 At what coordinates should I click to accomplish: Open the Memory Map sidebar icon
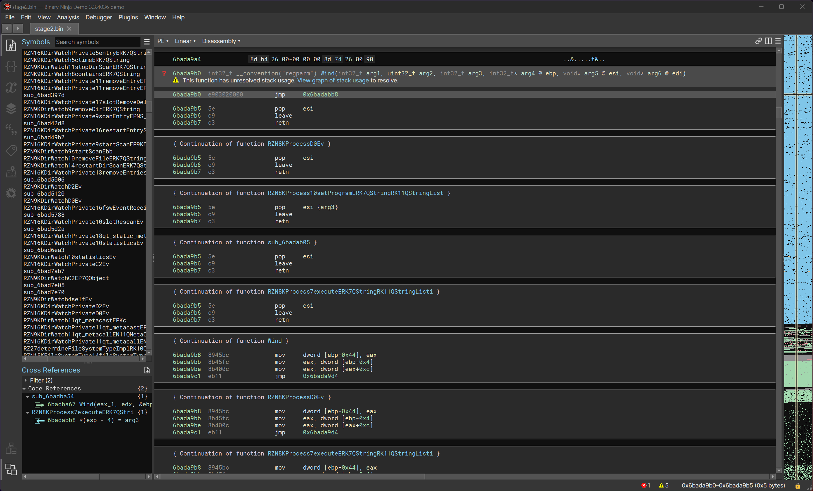11,172
